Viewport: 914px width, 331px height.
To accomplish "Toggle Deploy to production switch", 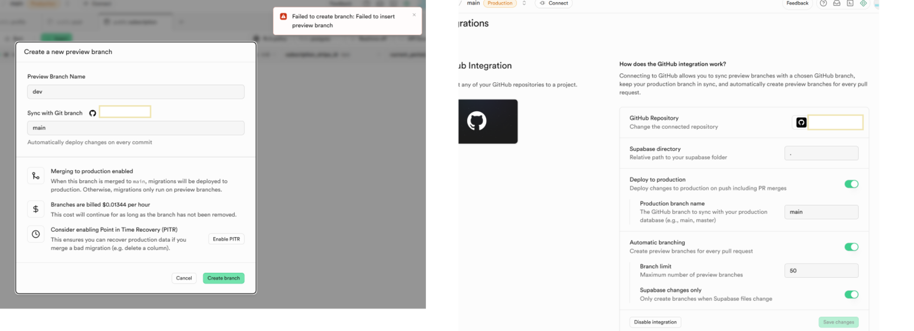I will click(851, 184).
